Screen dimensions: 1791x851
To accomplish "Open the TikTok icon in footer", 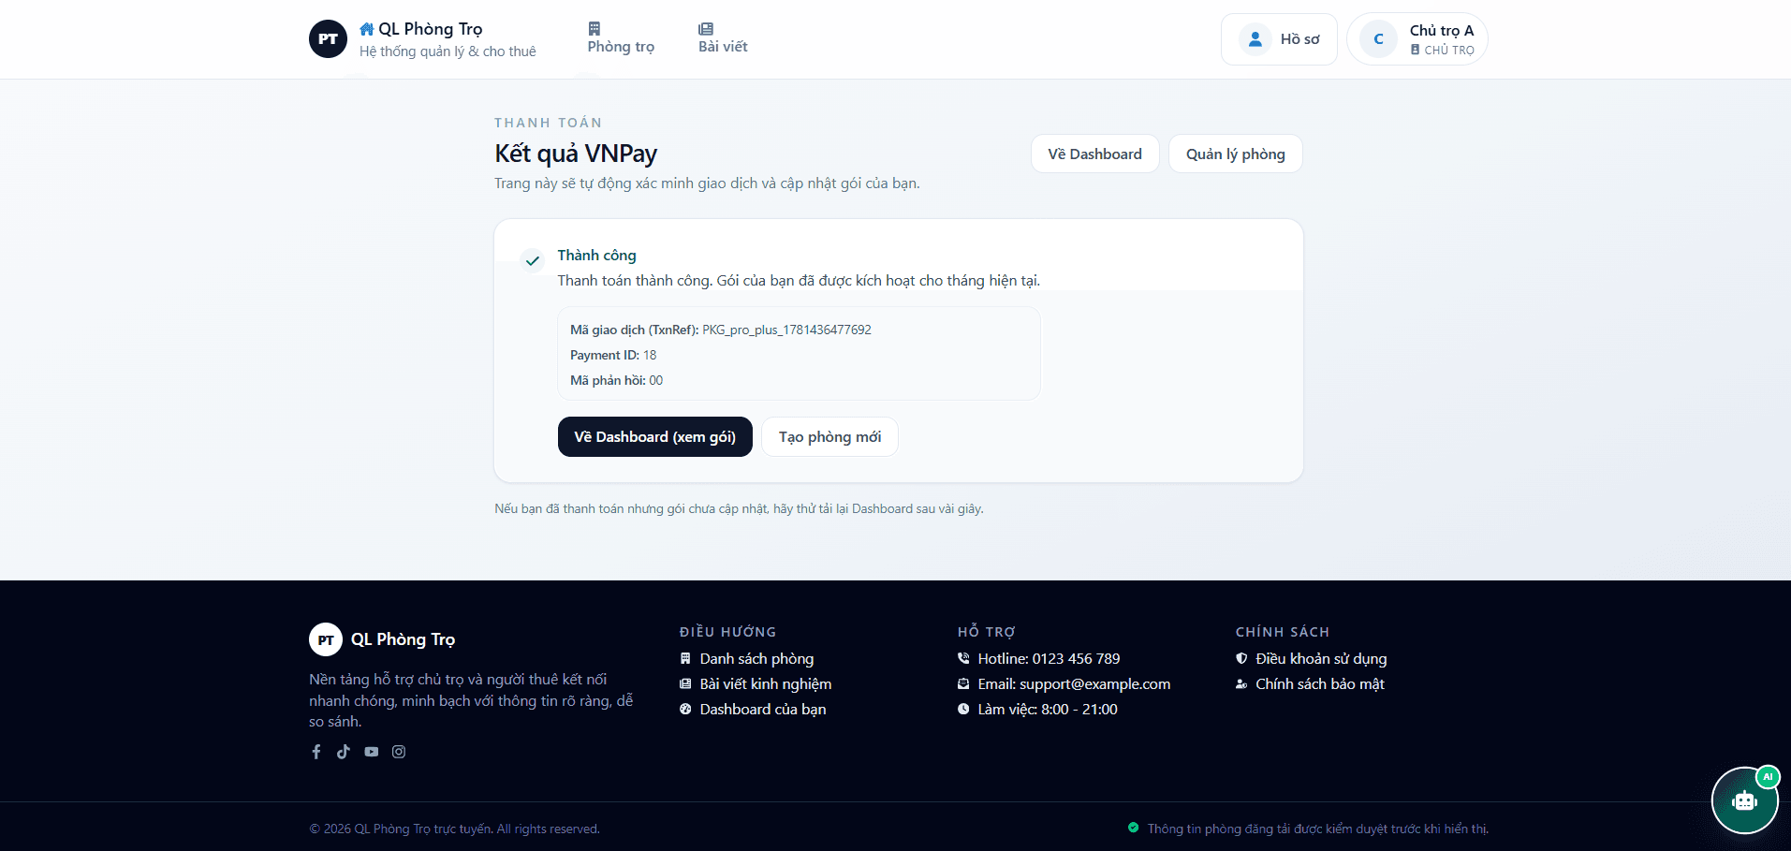I will 344,752.
